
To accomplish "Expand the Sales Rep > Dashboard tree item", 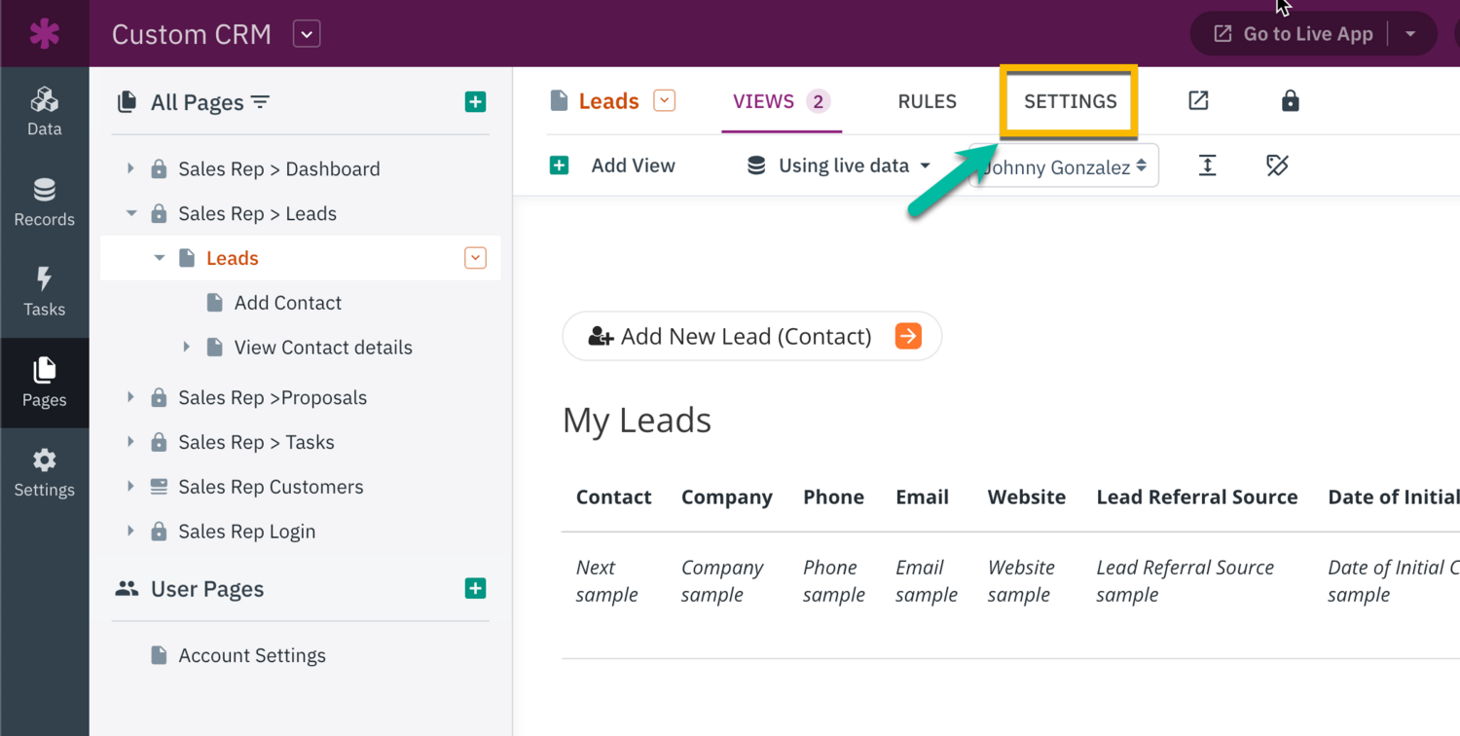I will coord(131,168).
